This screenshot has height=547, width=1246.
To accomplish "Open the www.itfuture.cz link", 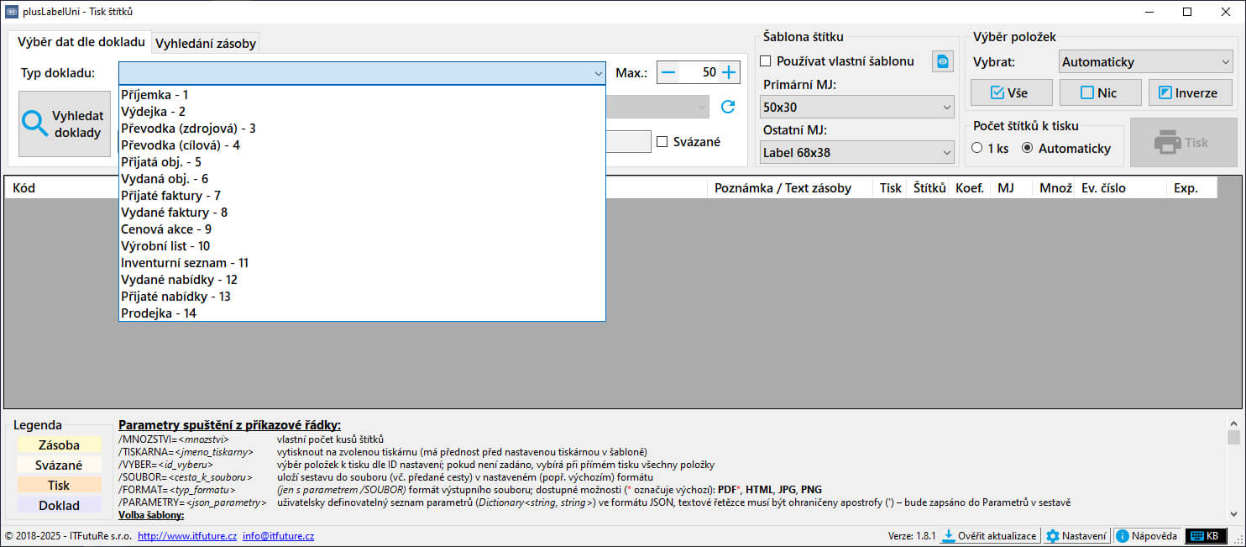I will pos(186,536).
